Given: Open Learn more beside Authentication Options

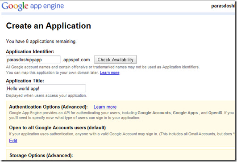Looking at the screenshot, I should pyautogui.click(x=105, y=107).
